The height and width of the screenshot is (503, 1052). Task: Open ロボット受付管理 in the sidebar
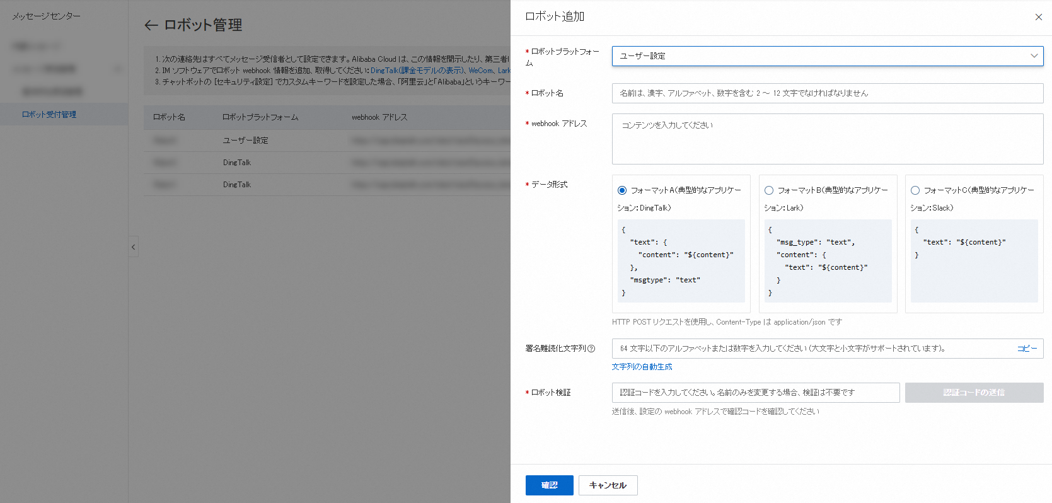point(49,115)
